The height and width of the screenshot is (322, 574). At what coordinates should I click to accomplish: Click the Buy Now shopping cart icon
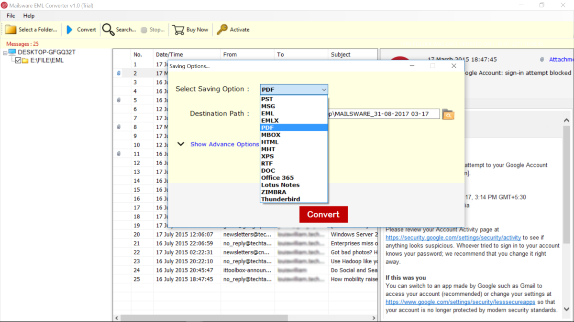(x=178, y=30)
